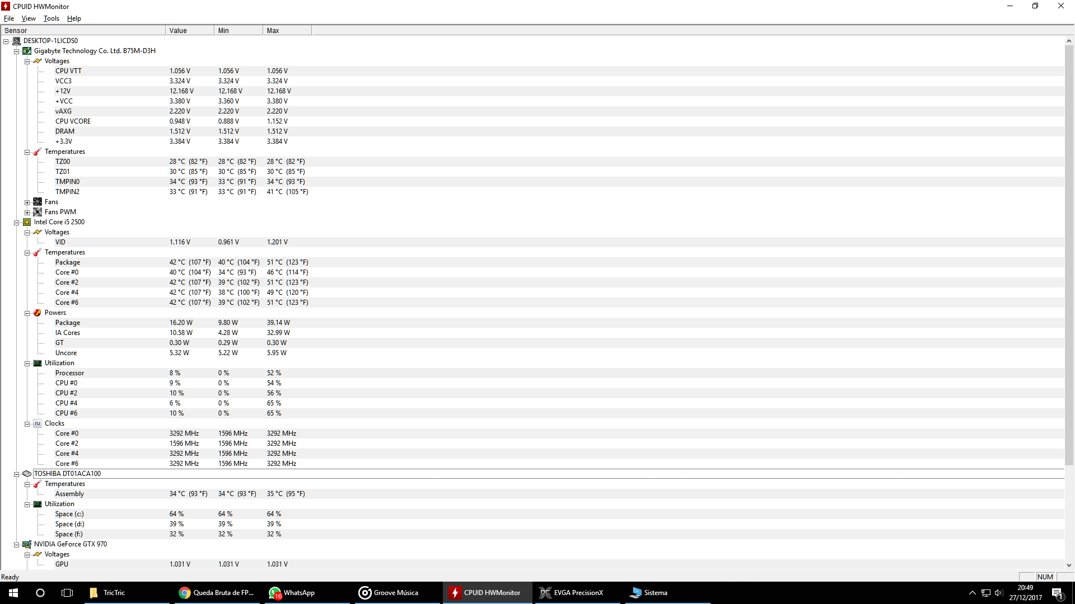Click the Sensor column header
The image size is (1075, 604).
(x=83, y=31)
